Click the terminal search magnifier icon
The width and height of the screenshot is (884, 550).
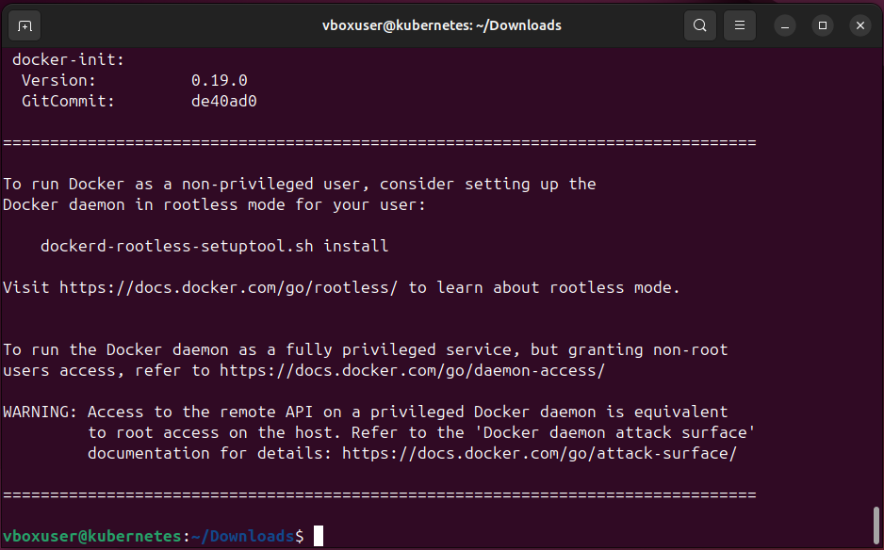coord(699,25)
